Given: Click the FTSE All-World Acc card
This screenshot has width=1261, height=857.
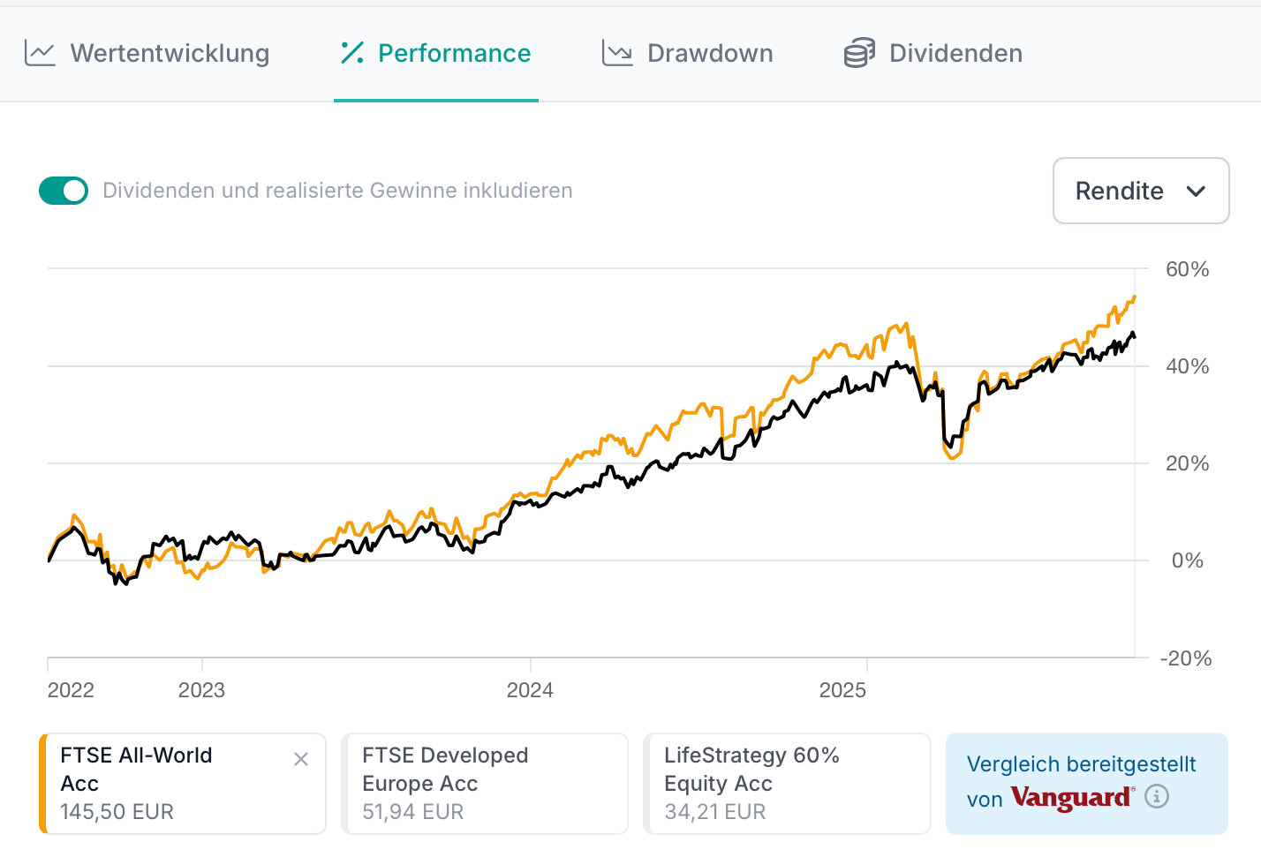Looking at the screenshot, I should point(168,783).
